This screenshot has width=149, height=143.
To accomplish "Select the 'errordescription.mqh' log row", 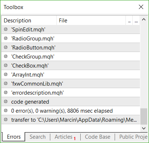I will [71, 92].
